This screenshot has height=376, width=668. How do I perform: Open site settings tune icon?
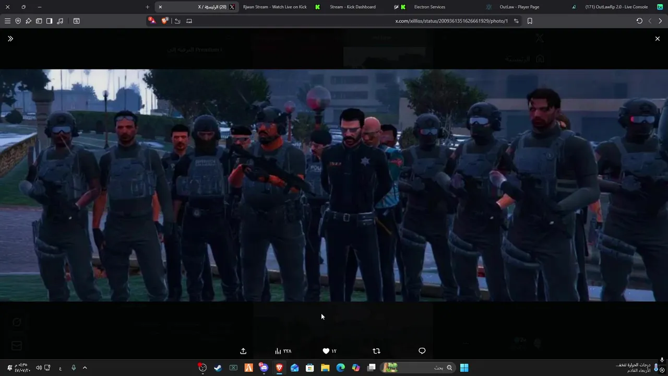[516, 21]
